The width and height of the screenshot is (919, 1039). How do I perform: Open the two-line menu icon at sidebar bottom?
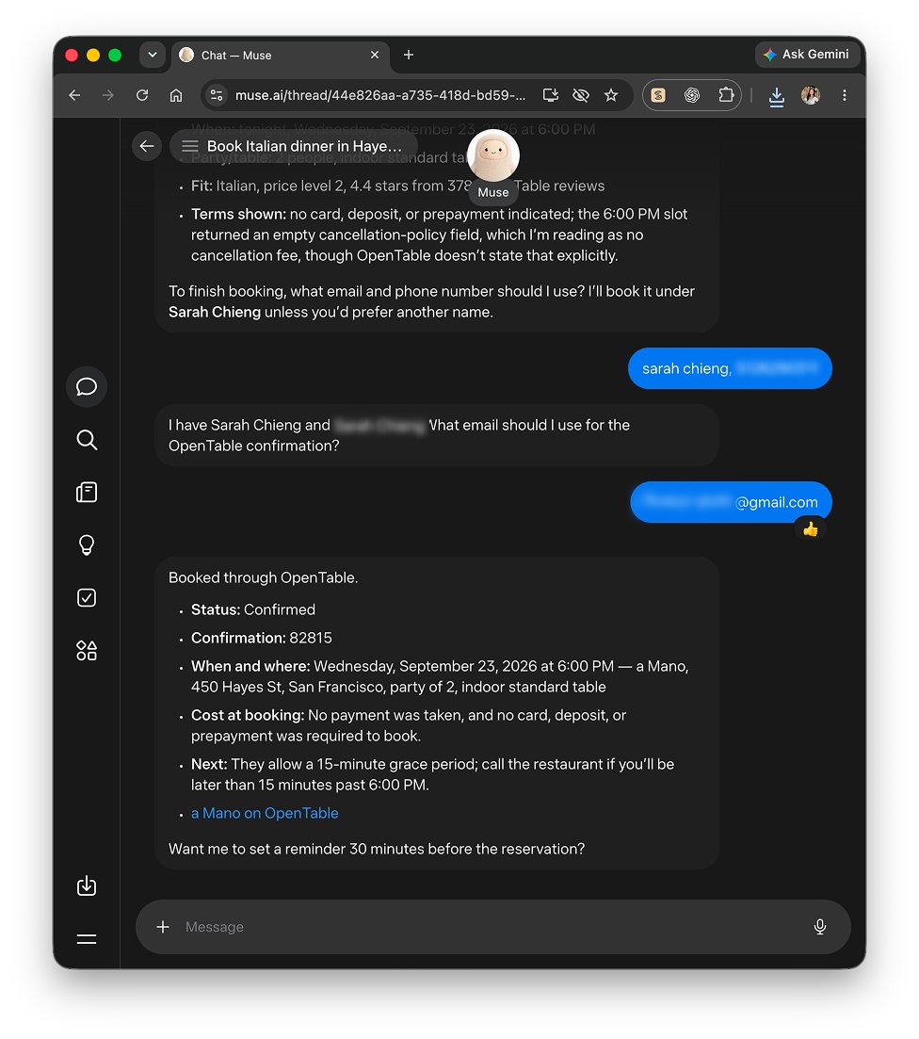tap(87, 939)
